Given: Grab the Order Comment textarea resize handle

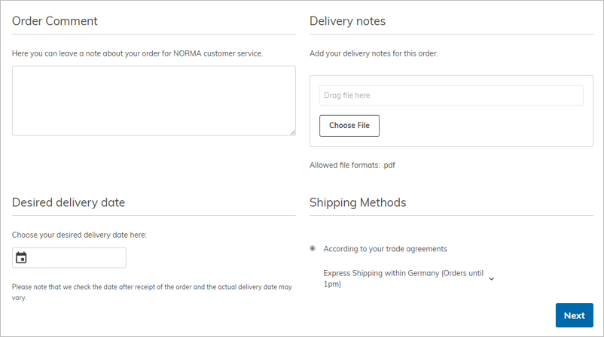Looking at the screenshot, I should coord(293,132).
